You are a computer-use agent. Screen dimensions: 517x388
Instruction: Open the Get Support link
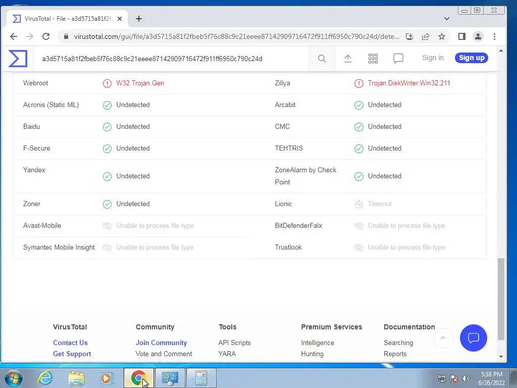tap(72, 354)
